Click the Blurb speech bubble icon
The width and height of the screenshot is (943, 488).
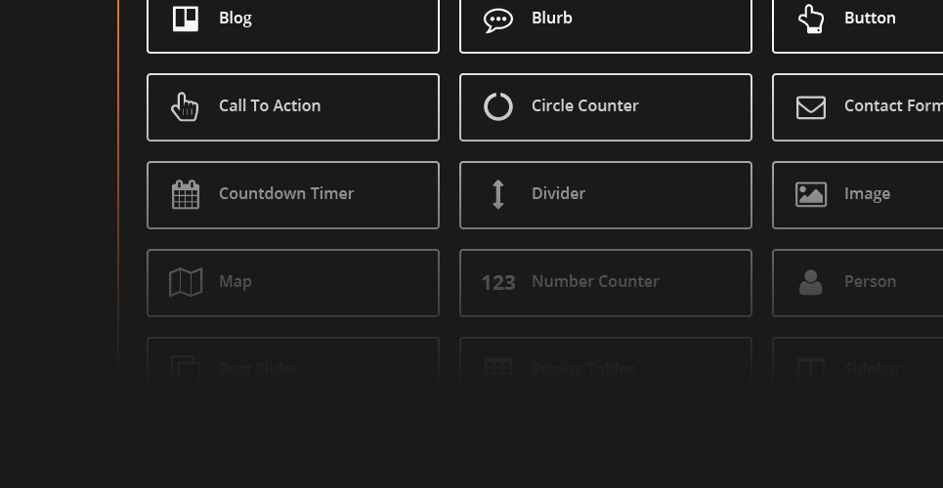click(x=498, y=20)
